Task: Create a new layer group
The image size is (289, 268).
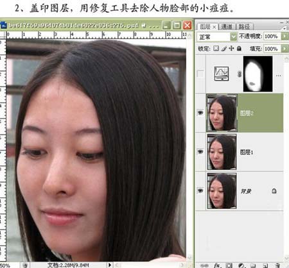Action: (253, 265)
